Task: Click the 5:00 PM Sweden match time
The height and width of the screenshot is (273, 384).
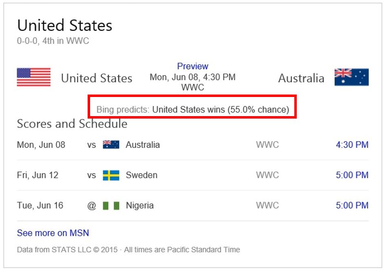Action: pyautogui.click(x=352, y=175)
